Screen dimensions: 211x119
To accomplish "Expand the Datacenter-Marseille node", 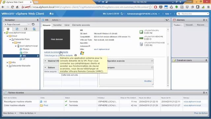I will (7, 66).
